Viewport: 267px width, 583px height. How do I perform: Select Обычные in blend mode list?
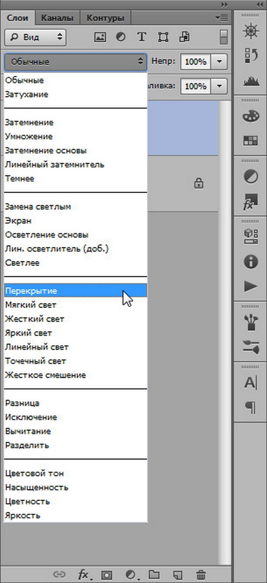75,81
